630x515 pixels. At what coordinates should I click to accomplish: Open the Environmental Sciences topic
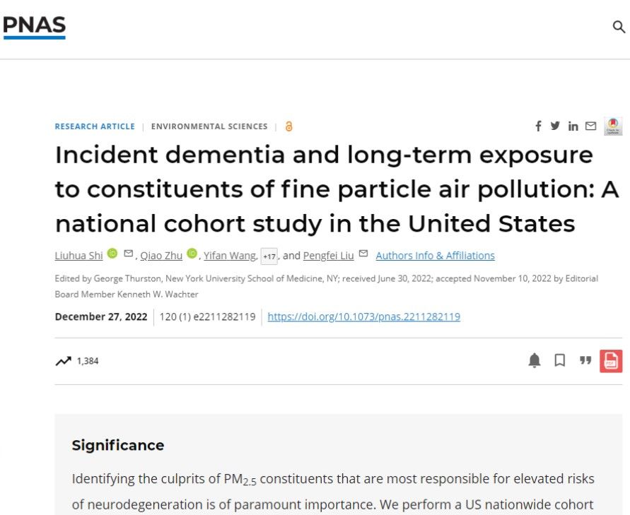[209, 126]
